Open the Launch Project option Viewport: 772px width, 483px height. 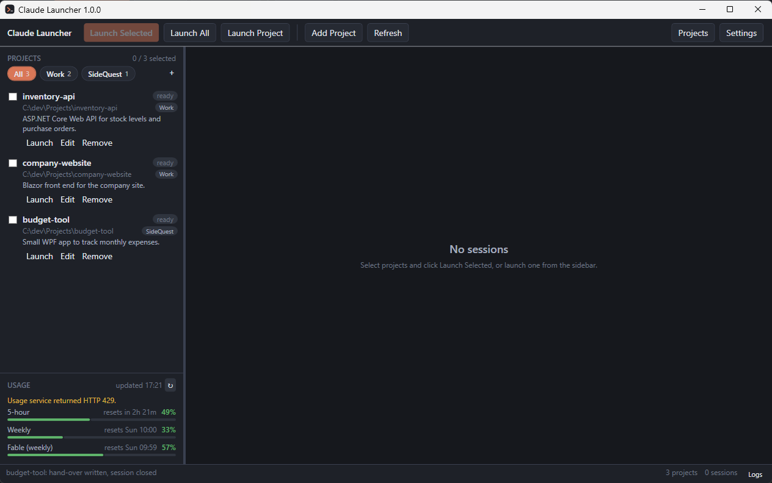(255, 33)
